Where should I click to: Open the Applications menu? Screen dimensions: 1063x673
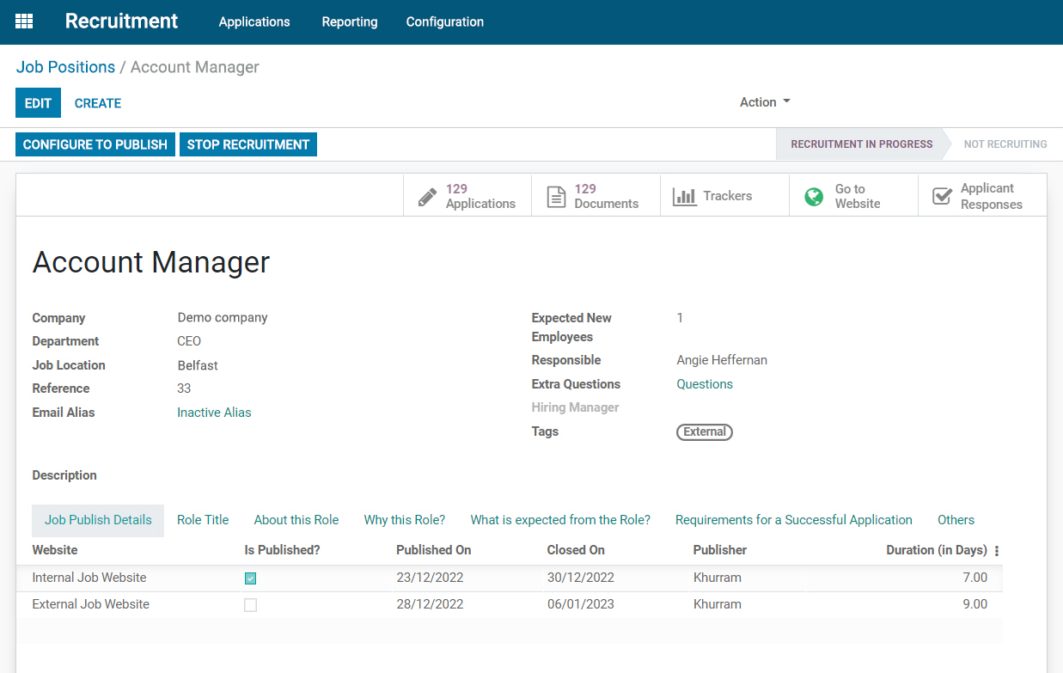coord(254,21)
